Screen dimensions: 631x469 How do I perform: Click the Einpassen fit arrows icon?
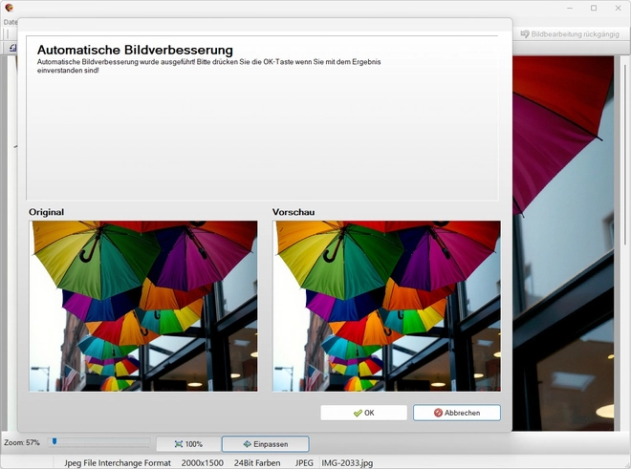pos(247,444)
